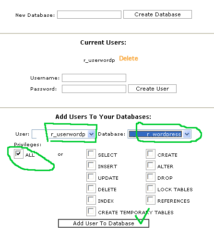Screen dimensions: 214x231
Task: Tick the INSERT privilege checkbox
Action: point(91,165)
